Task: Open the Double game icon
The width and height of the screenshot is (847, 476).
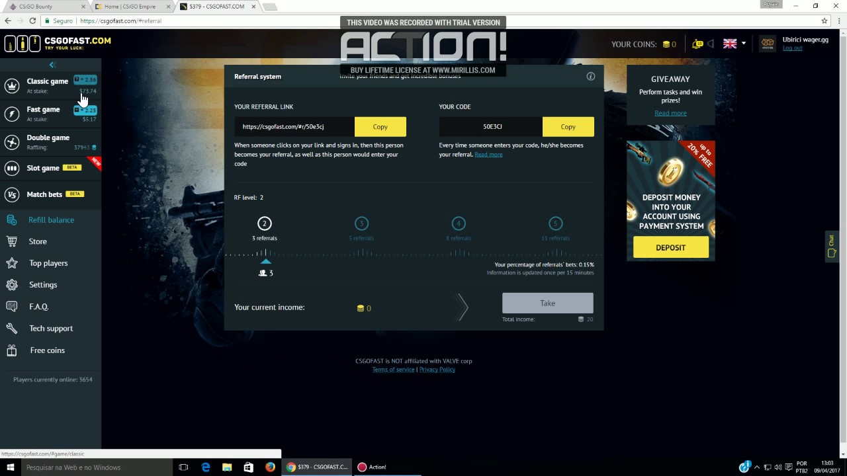Action: click(12, 142)
